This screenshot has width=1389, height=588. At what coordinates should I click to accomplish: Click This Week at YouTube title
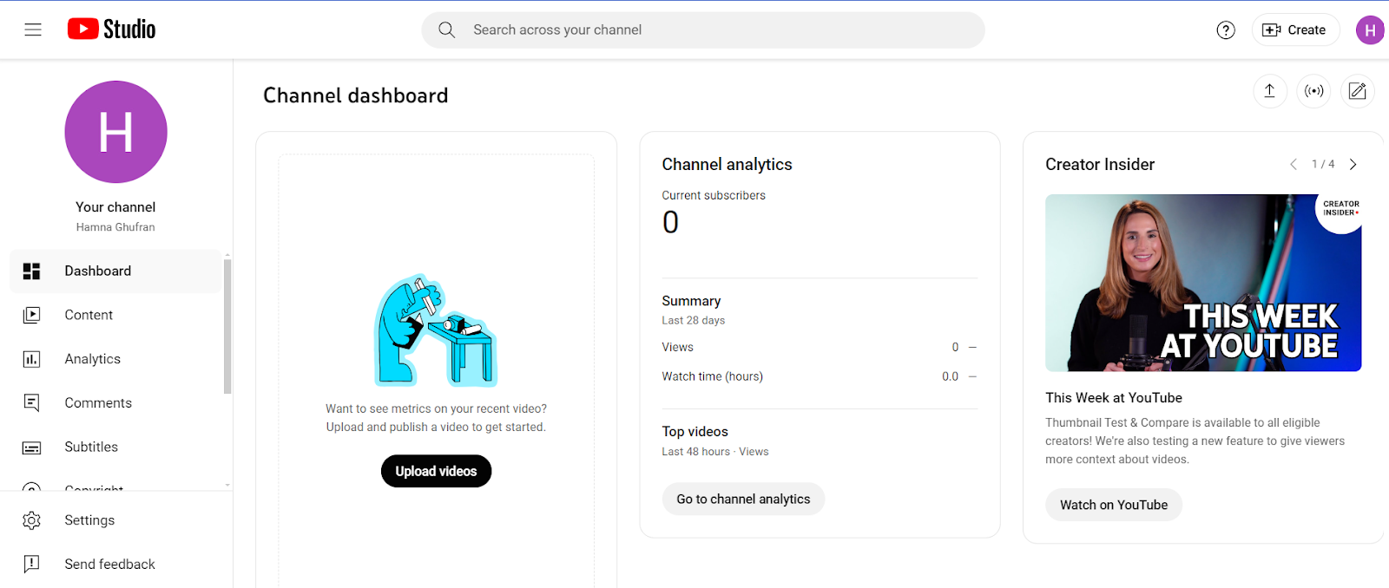1114,398
